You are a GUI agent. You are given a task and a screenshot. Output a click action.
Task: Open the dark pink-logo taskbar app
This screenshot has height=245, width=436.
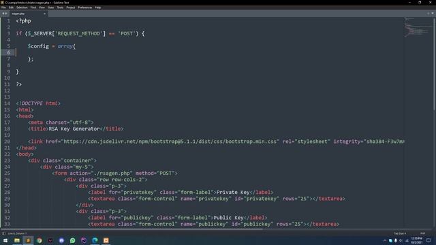[50, 240]
